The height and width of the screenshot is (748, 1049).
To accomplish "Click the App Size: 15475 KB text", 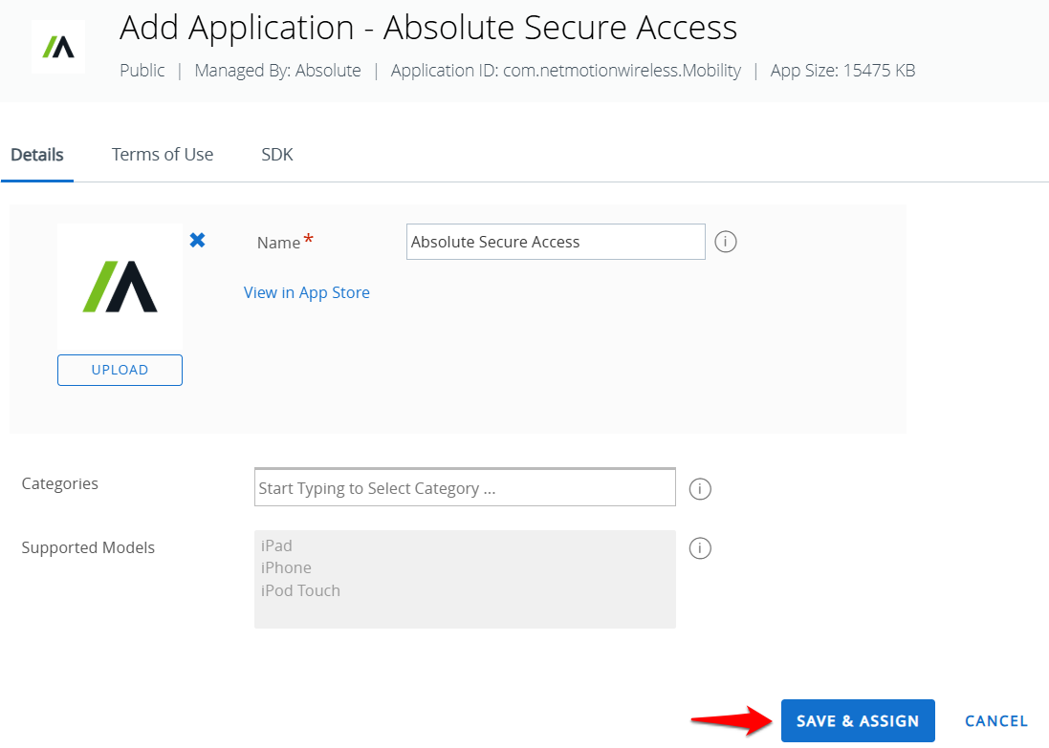I will [x=842, y=70].
